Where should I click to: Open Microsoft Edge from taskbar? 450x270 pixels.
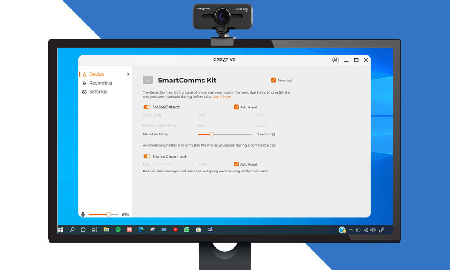141,229
